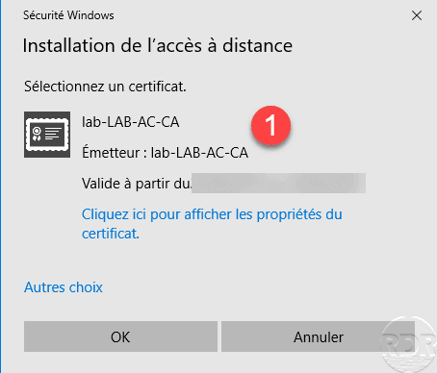437x373 pixels.
Task: Click the word 'certificat.' in the blue link
Action: click(x=111, y=234)
